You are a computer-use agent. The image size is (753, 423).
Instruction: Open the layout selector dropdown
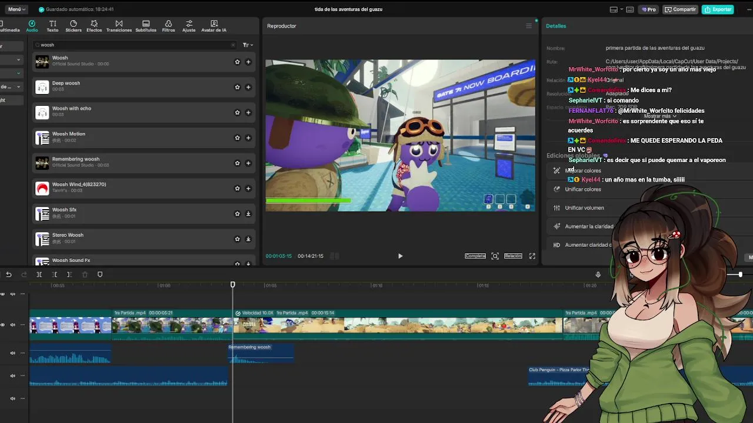tap(615, 9)
